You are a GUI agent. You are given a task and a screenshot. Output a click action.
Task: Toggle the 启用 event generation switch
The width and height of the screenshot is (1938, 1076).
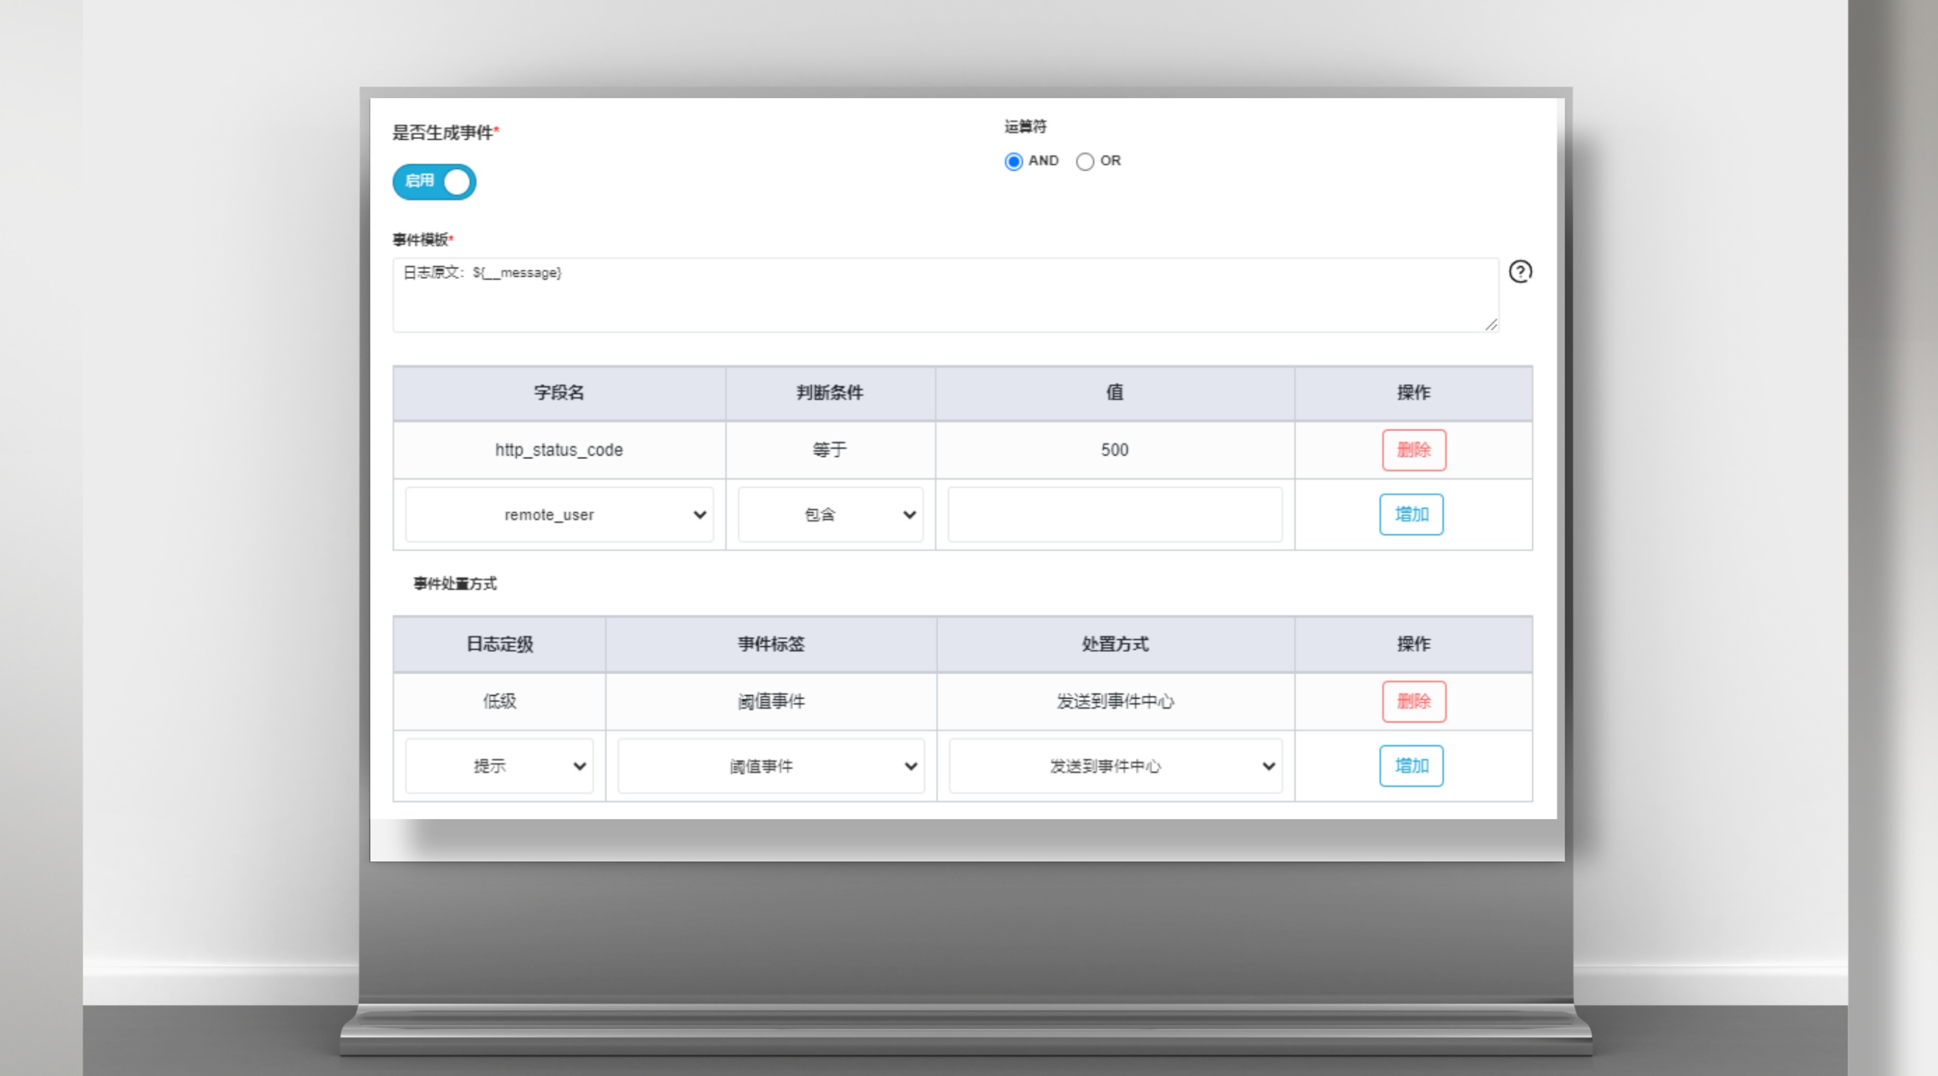pos(434,182)
